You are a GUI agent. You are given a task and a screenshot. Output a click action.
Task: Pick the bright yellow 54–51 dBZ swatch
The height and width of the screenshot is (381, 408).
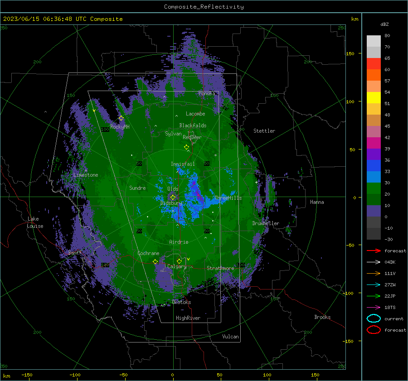tap(374, 98)
